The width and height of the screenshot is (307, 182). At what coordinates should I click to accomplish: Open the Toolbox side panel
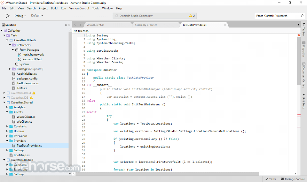[304, 30]
